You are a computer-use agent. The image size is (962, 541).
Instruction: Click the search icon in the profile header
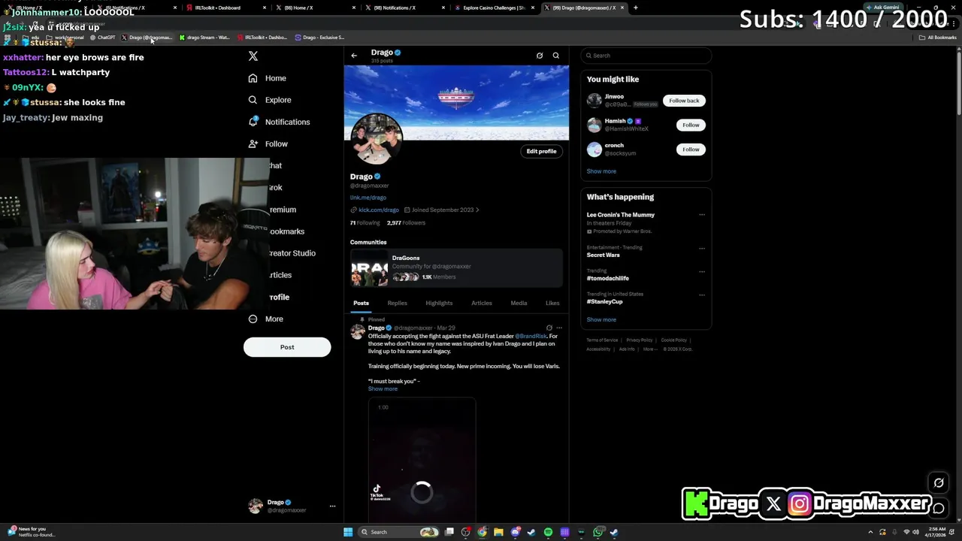click(x=556, y=56)
